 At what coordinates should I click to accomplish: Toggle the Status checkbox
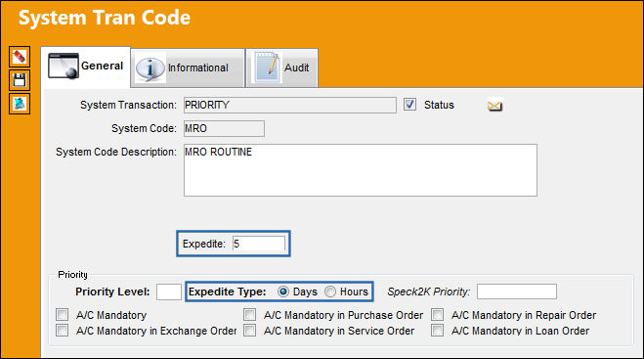409,105
